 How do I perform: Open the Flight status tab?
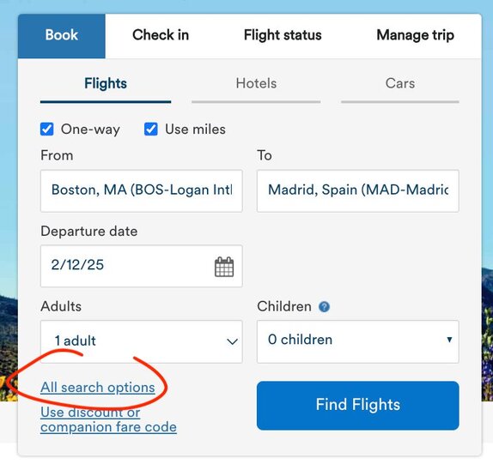coord(283,35)
